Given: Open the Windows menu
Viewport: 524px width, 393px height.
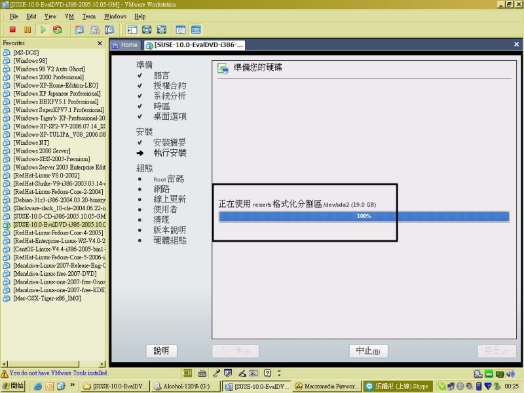Looking at the screenshot, I should pyautogui.click(x=115, y=16).
